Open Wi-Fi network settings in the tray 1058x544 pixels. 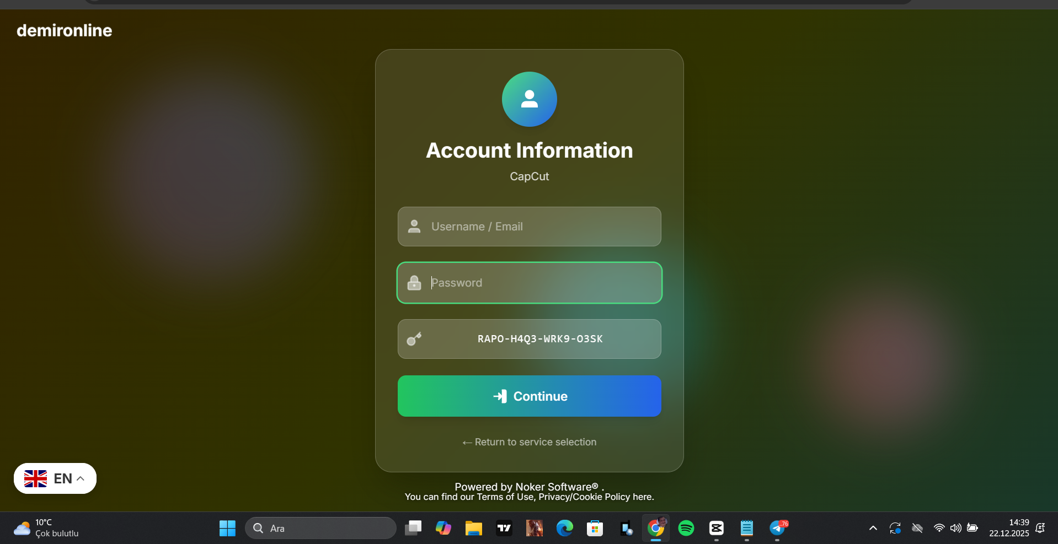click(x=939, y=528)
